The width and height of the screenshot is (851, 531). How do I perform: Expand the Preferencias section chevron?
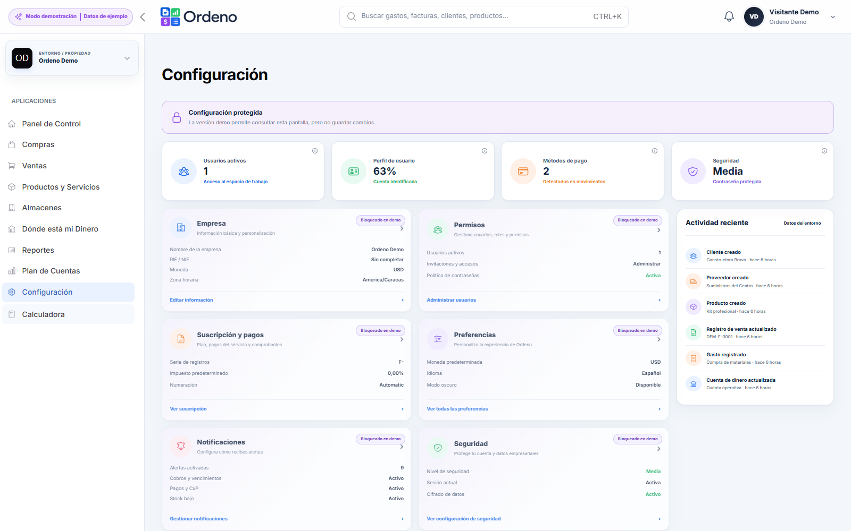click(x=658, y=339)
